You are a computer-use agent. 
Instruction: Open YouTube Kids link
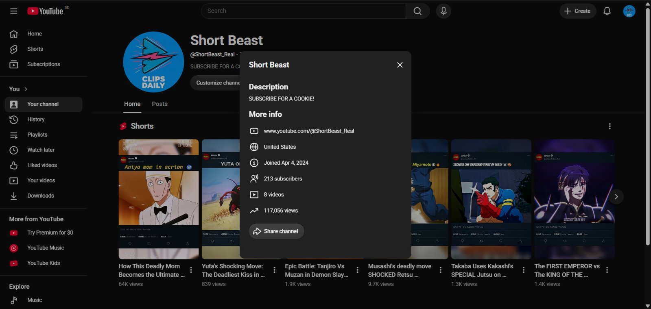[x=44, y=263]
